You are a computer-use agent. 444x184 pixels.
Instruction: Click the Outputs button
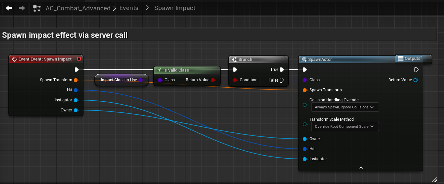click(x=409, y=59)
